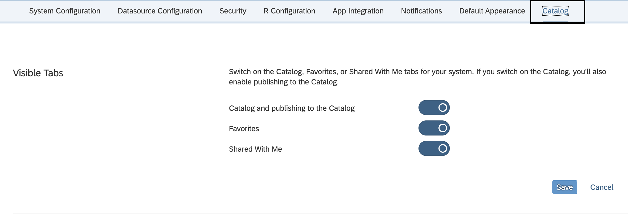Go to the Security tab
The width and height of the screenshot is (628, 214).
point(233,11)
